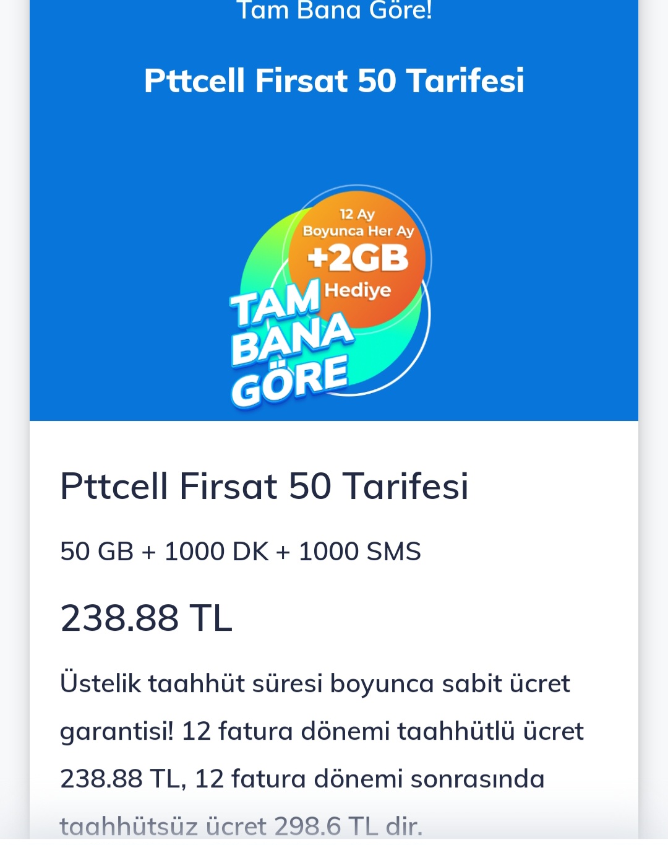The width and height of the screenshot is (668, 845).
Task: Tap the "12 Ay Boyunca Her Ay" label
Action: (x=358, y=223)
